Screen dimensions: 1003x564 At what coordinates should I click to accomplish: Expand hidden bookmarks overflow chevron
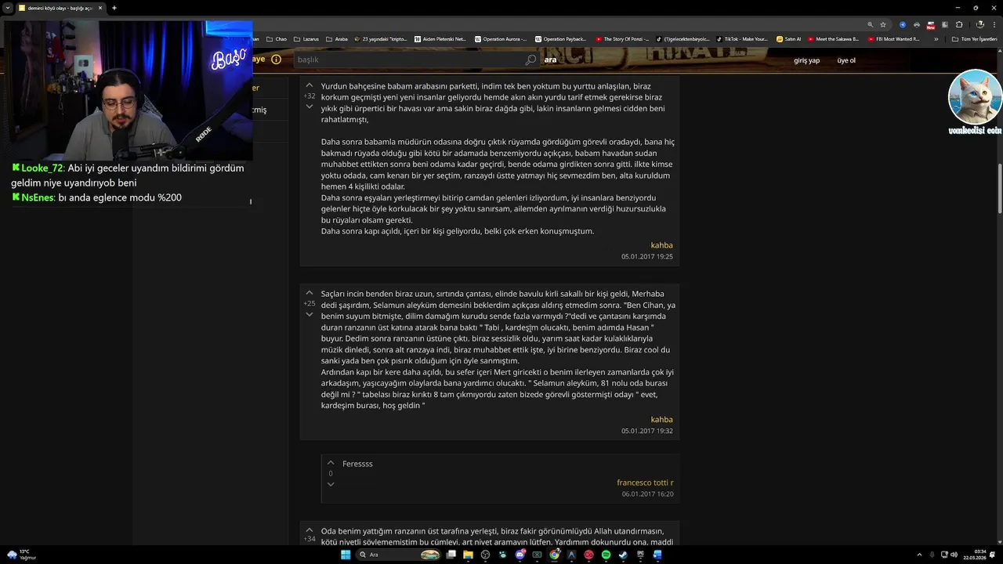(936, 38)
